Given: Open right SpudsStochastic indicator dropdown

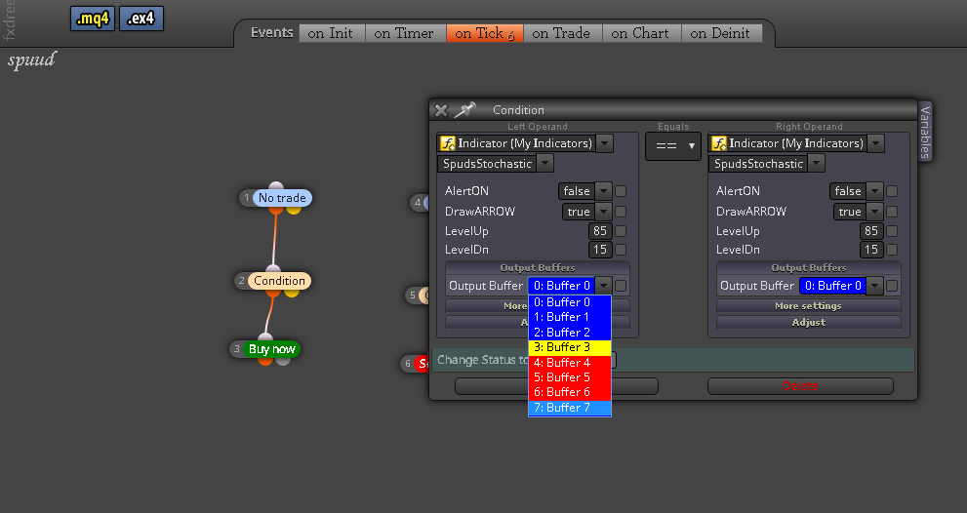Looking at the screenshot, I should click(x=817, y=164).
